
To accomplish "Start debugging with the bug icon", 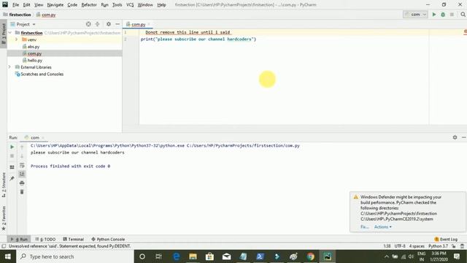I will coord(443,15).
